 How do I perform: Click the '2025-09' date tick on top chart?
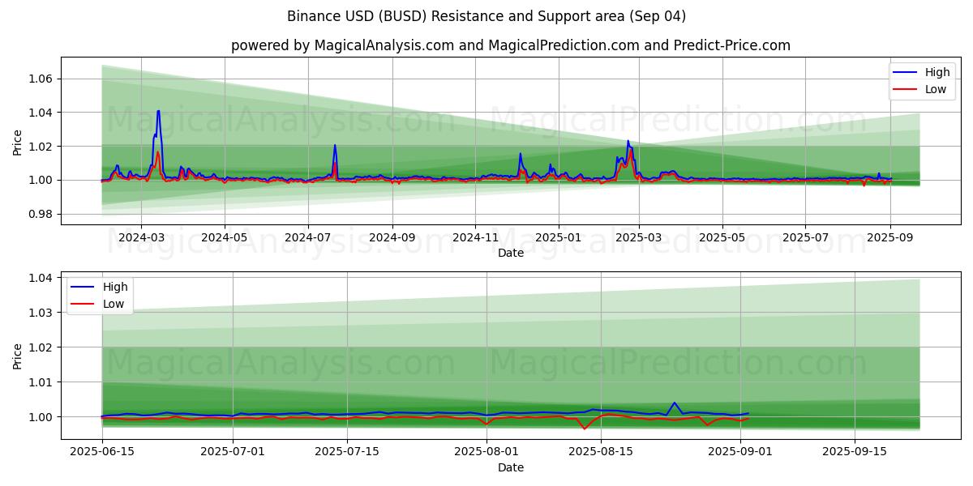point(889,237)
